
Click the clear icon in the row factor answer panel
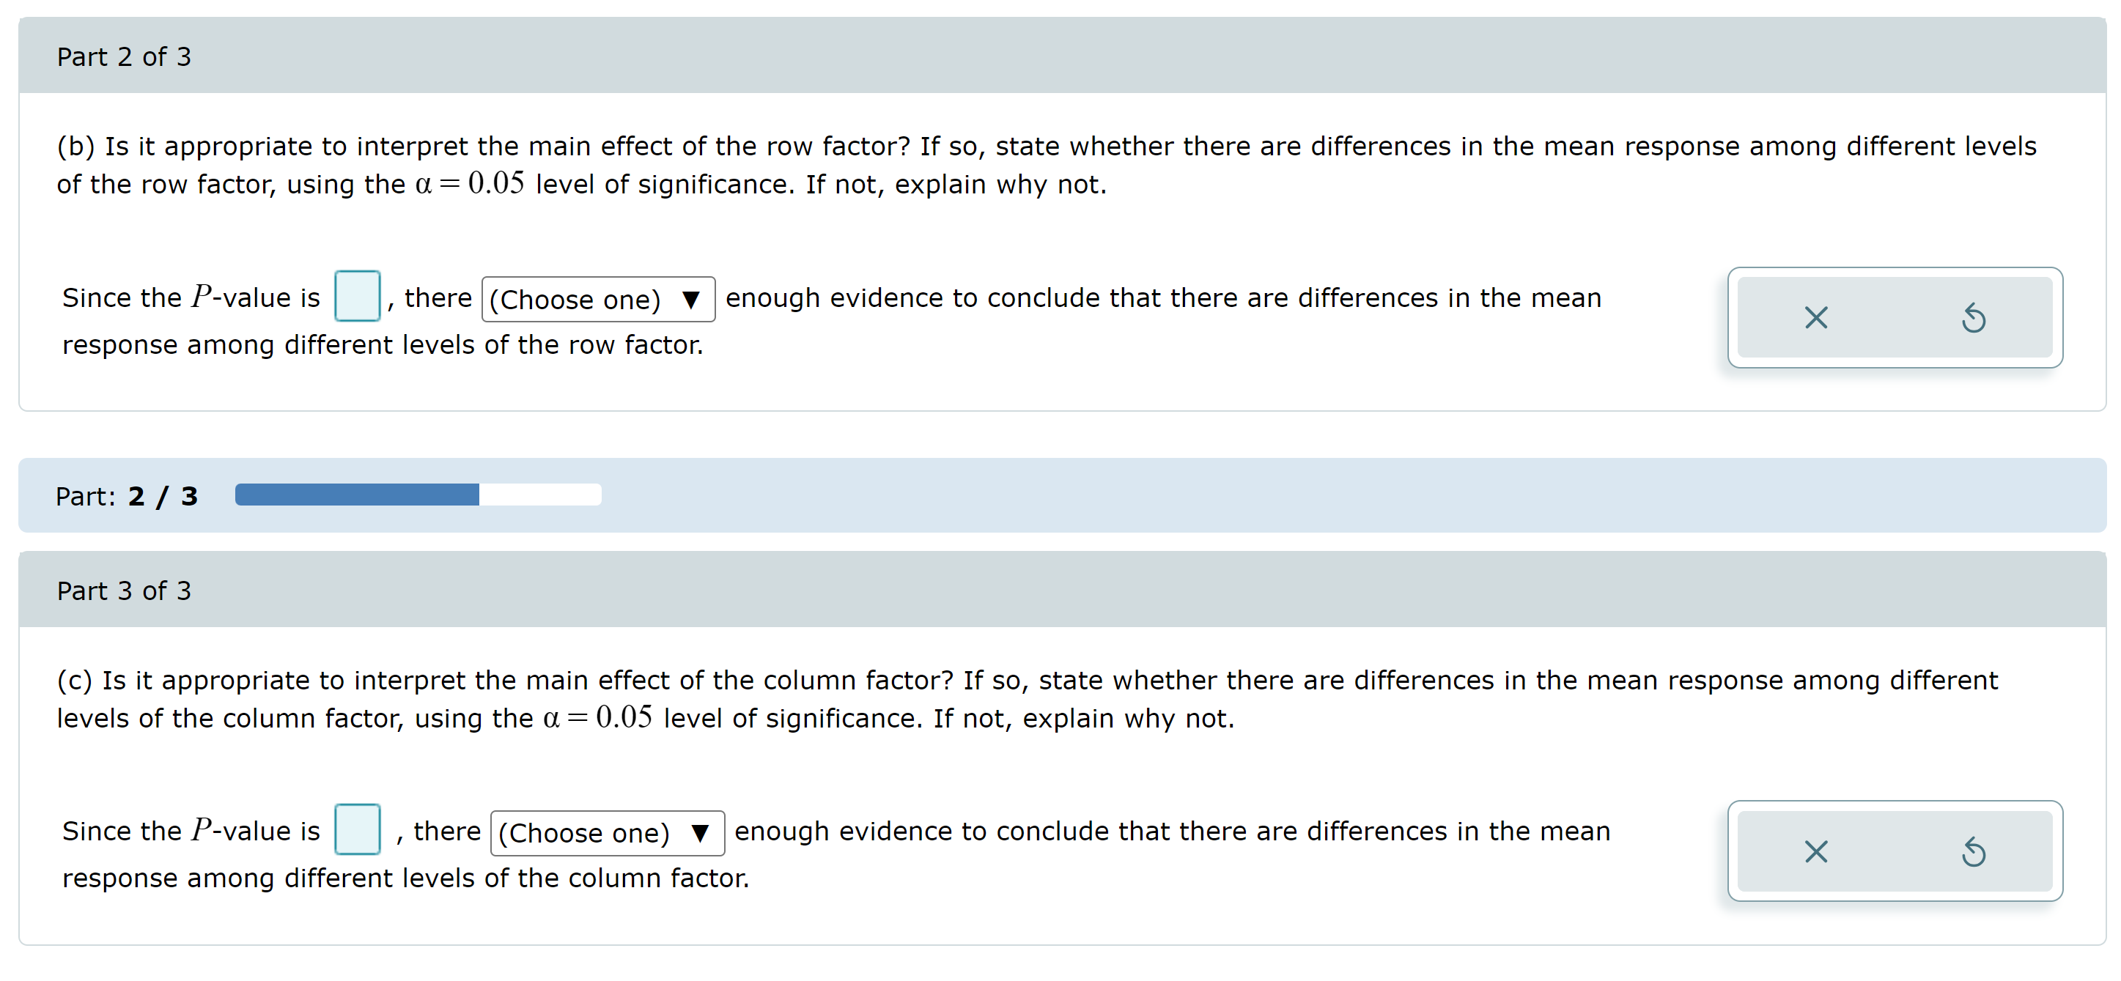click(x=1816, y=318)
